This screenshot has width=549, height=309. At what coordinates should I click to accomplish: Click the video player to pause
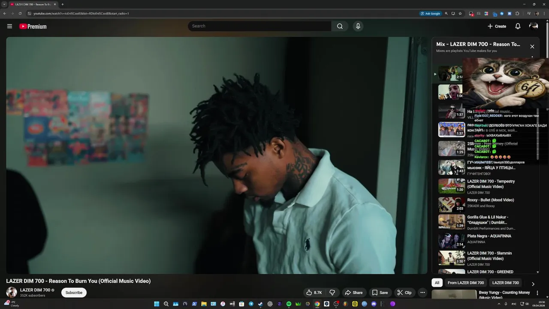click(x=217, y=155)
